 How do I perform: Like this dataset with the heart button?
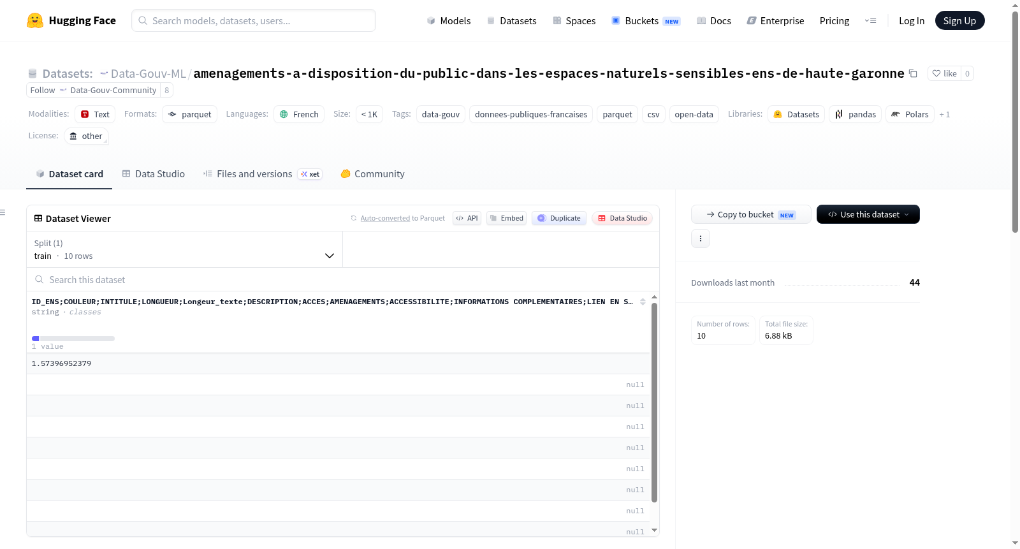[944, 73]
